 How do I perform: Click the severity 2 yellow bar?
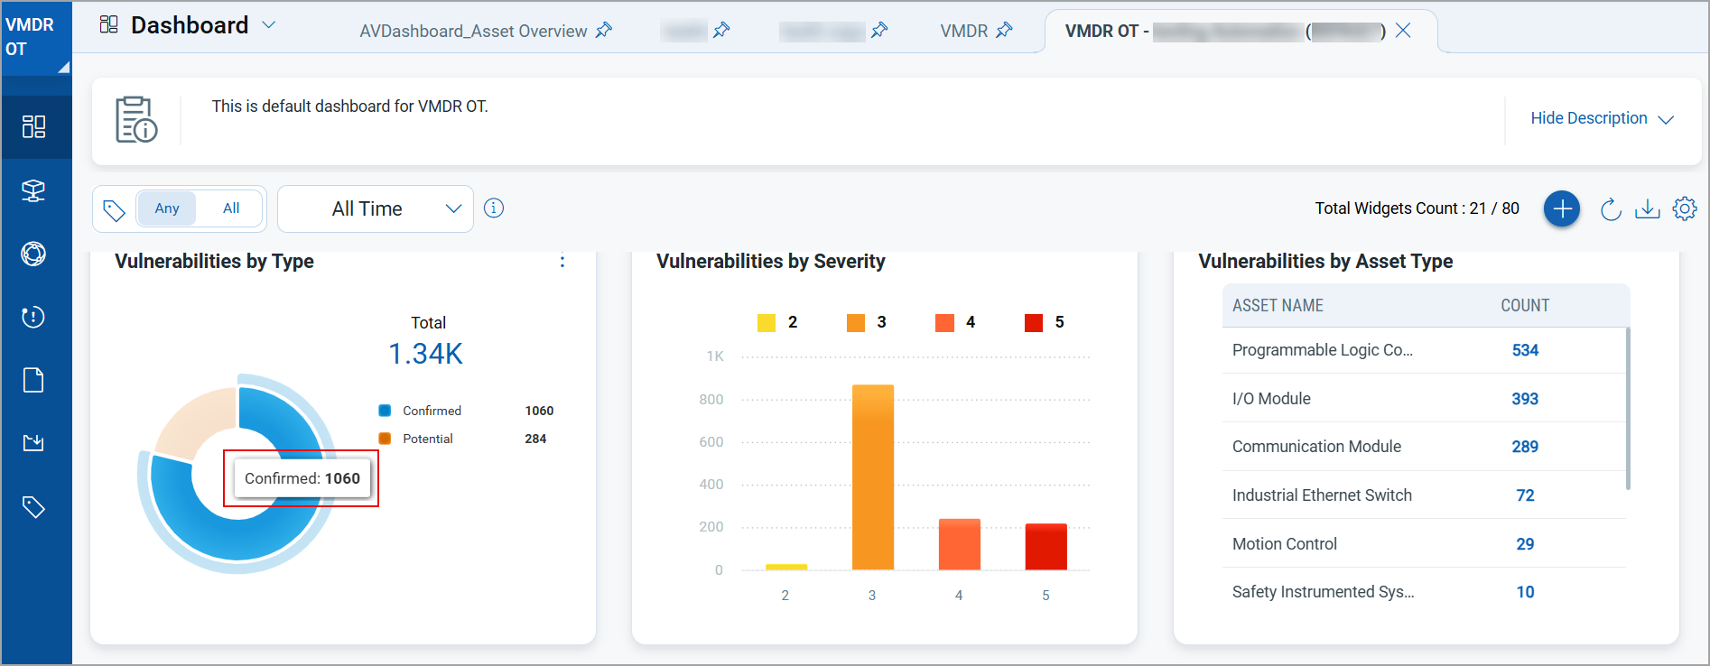786,567
